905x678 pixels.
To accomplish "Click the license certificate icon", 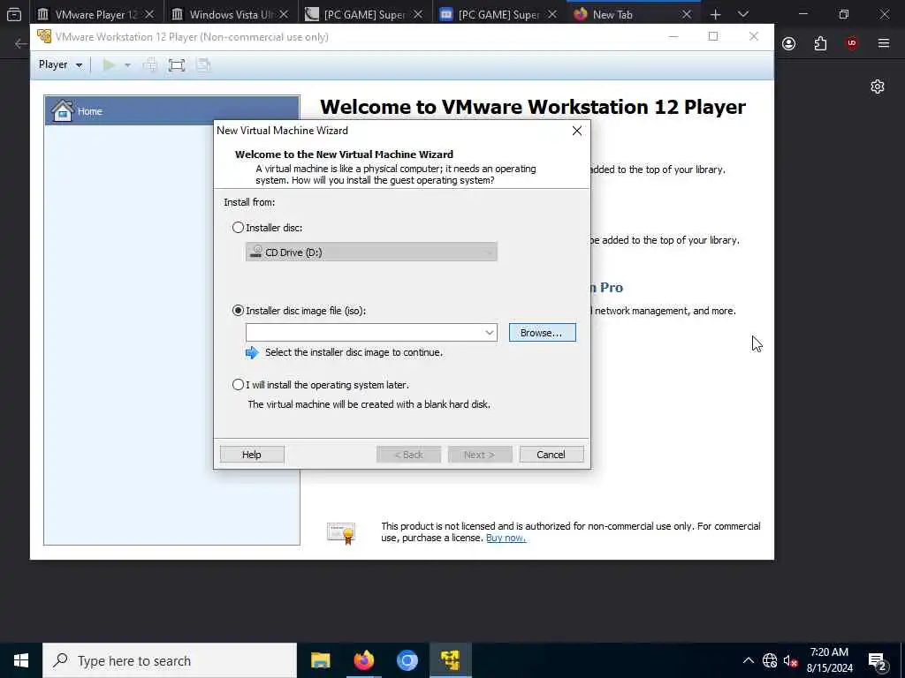I will pos(341,532).
